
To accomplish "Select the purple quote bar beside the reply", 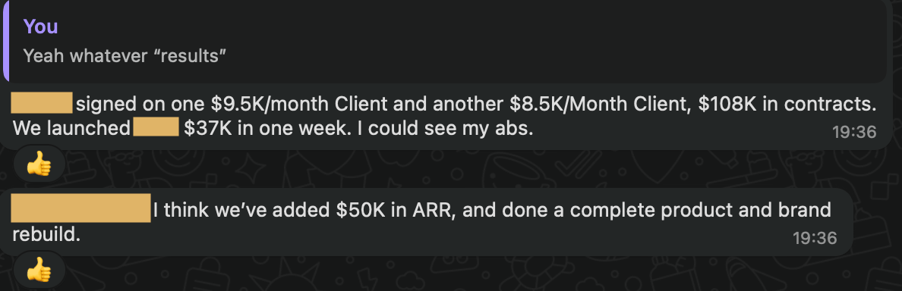I will [6, 40].
